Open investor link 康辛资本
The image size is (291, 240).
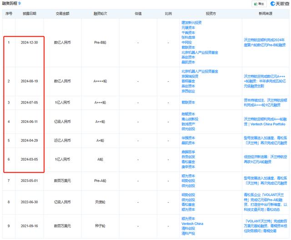[x=188, y=167]
